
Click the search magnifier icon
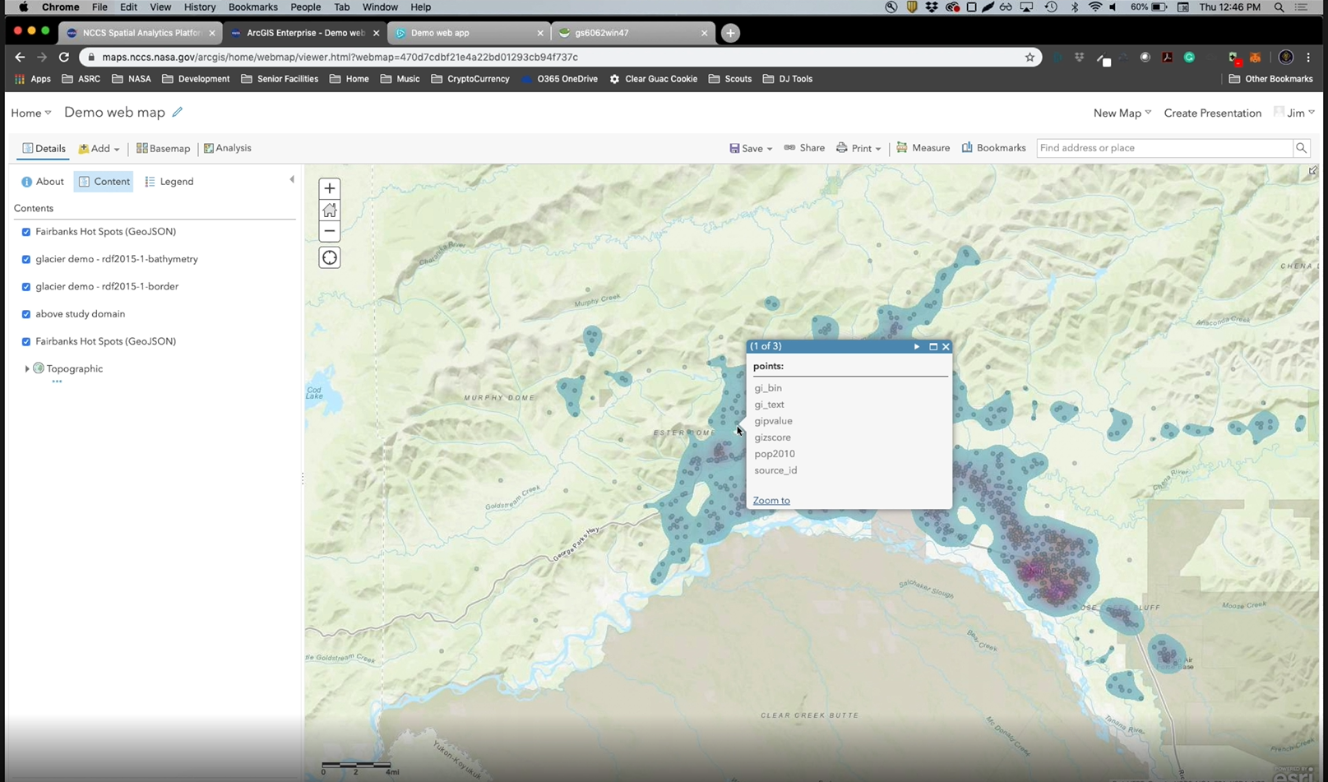tap(1301, 148)
